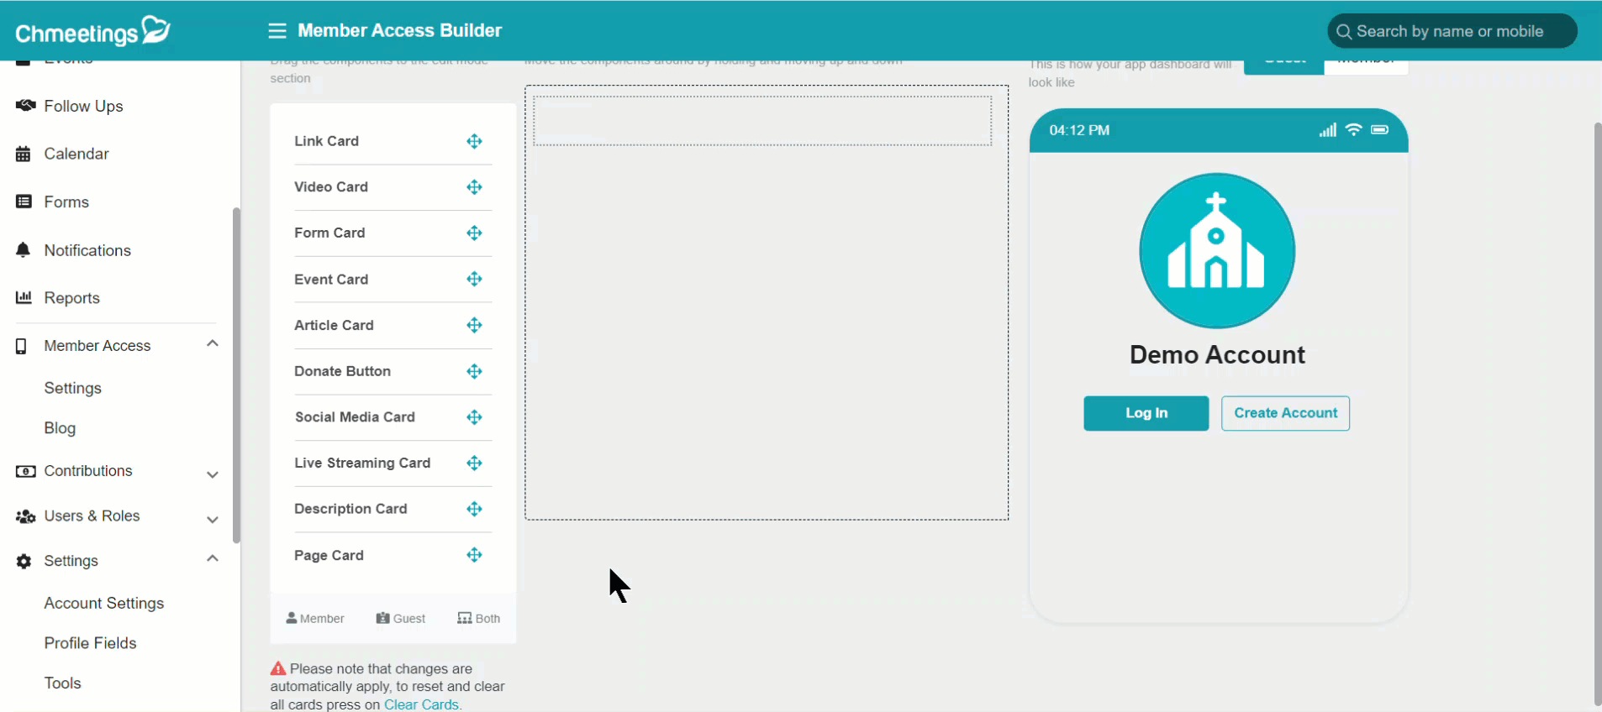Click the Live Streaming Card move icon

(x=475, y=463)
